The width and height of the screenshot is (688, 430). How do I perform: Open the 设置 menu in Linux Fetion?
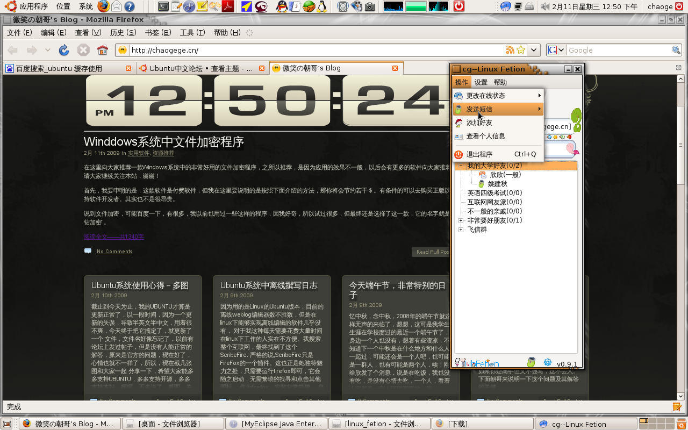(x=481, y=82)
